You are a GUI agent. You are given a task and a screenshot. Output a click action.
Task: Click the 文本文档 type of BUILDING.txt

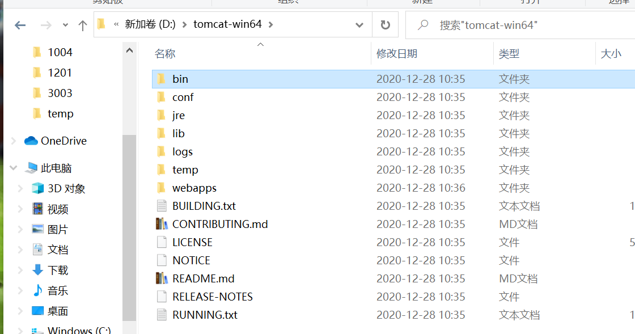point(519,206)
